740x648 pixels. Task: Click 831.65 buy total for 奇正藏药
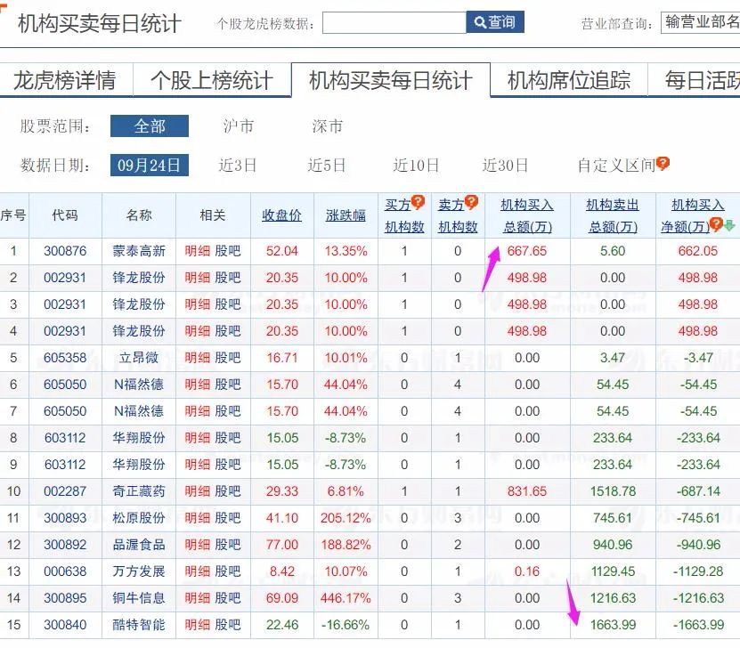[527, 491]
